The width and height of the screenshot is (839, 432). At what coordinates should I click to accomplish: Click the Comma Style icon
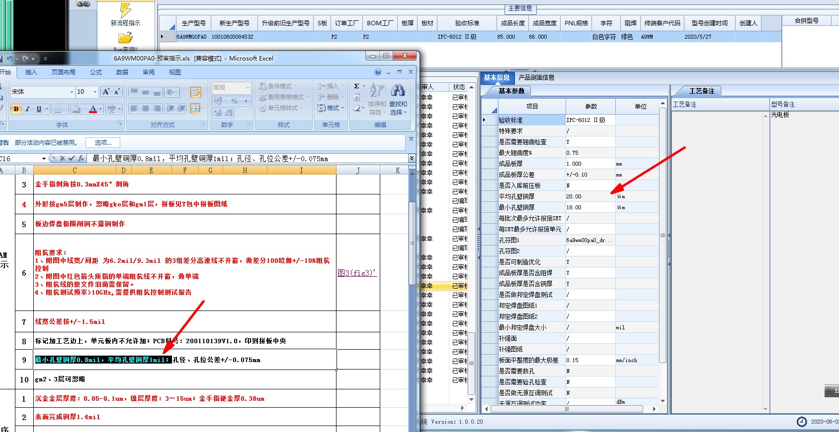point(246,101)
